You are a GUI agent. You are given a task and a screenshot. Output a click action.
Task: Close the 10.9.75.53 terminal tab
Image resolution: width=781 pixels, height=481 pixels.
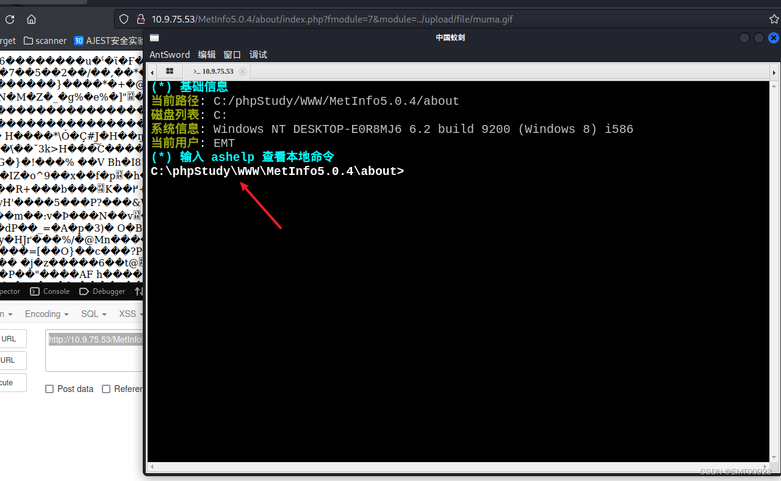pos(242,71)
